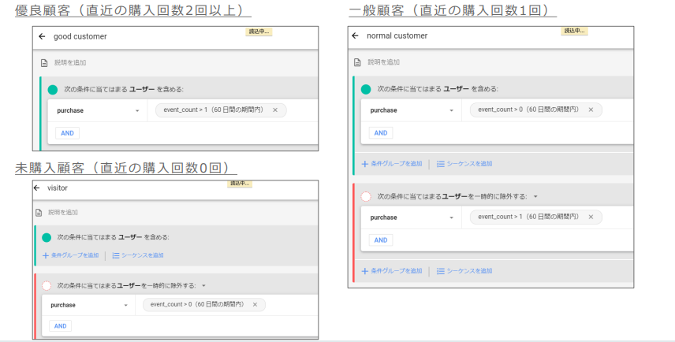Click add description field in visitor panel
Screen dimensions: 675x342
[63, 212]
